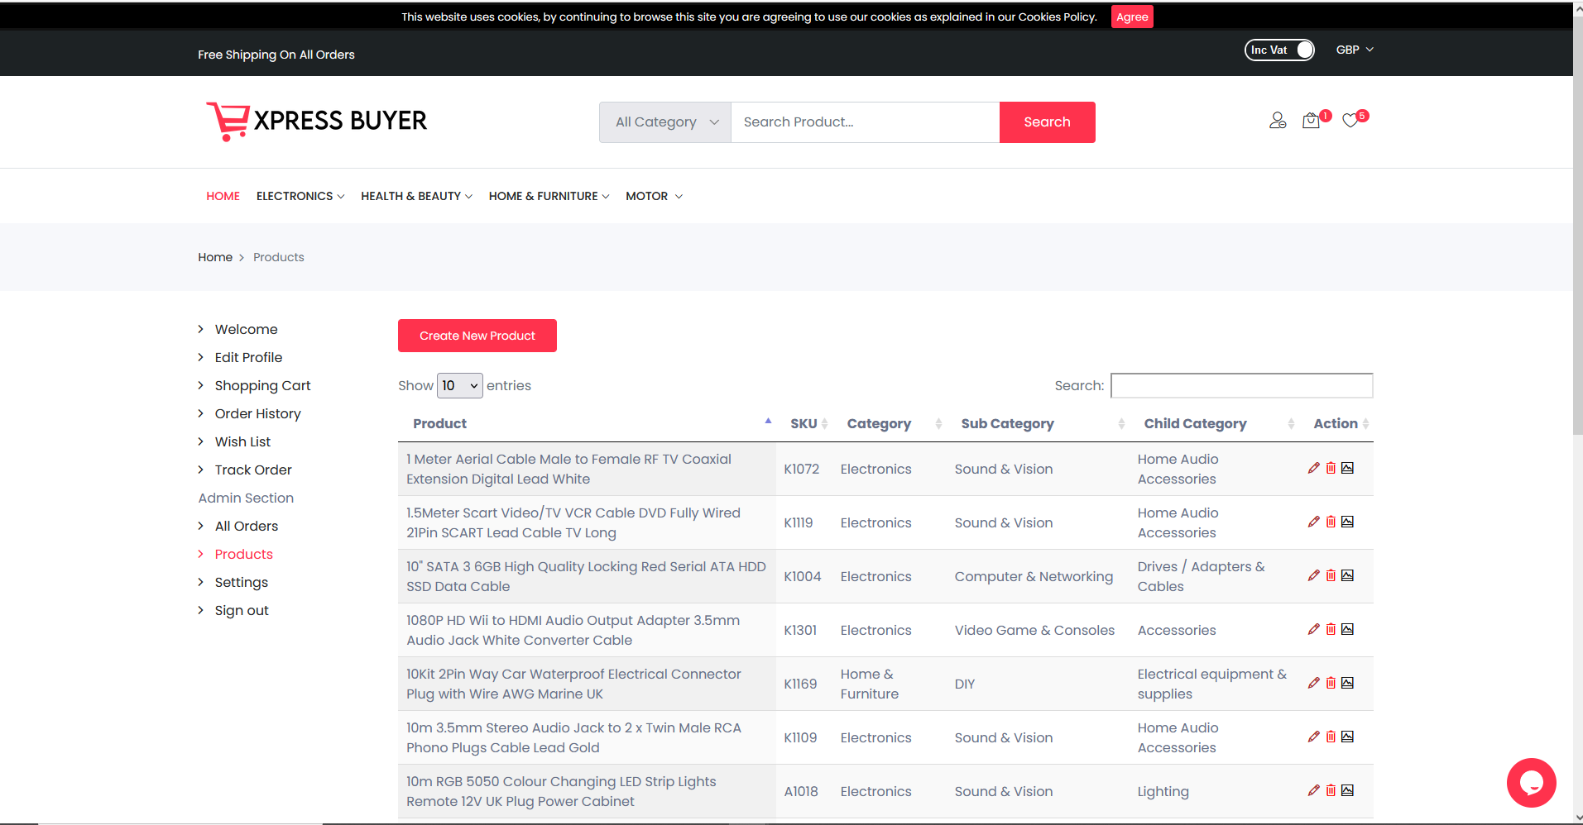Open the wishlist heart icon

[1350, 122]
